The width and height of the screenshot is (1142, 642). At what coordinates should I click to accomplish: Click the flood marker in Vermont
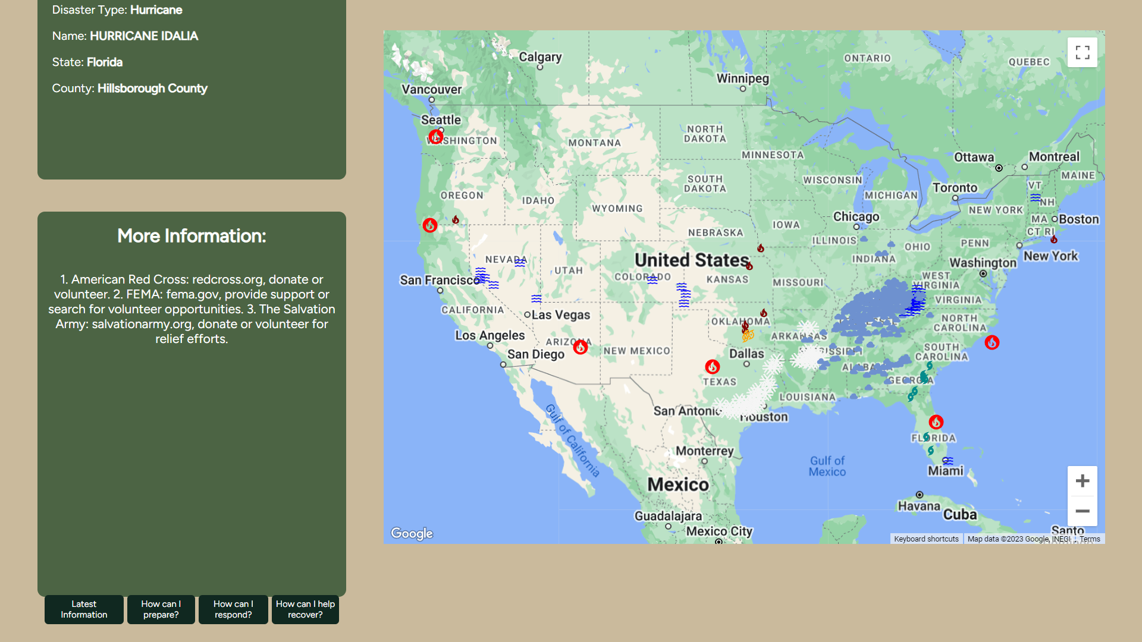(x=1036, y=197)
